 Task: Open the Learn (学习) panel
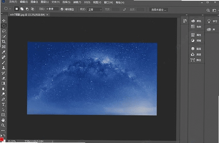click(x=212, y=21)
